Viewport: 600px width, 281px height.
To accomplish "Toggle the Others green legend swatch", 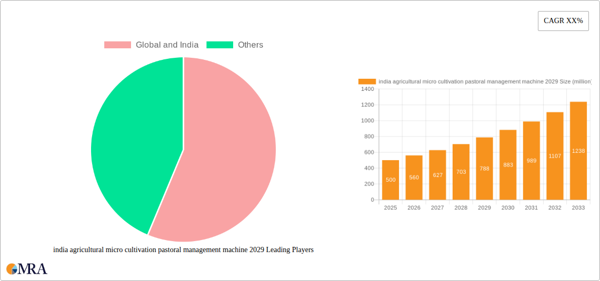I will pyautogui.click(x=219, y=45).
